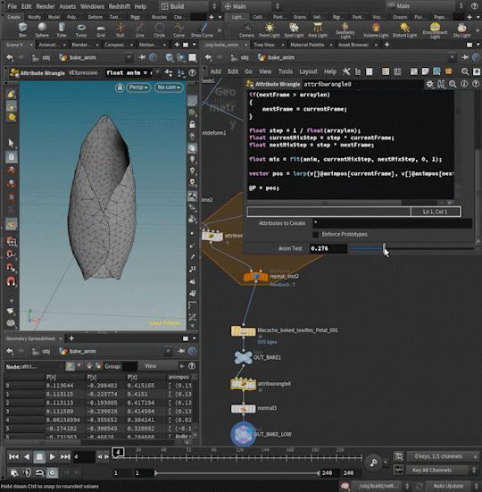Image resolution: width=482 pixels, height=492 pixels.
Task: Open the File menu
Action: coord(12,6)
